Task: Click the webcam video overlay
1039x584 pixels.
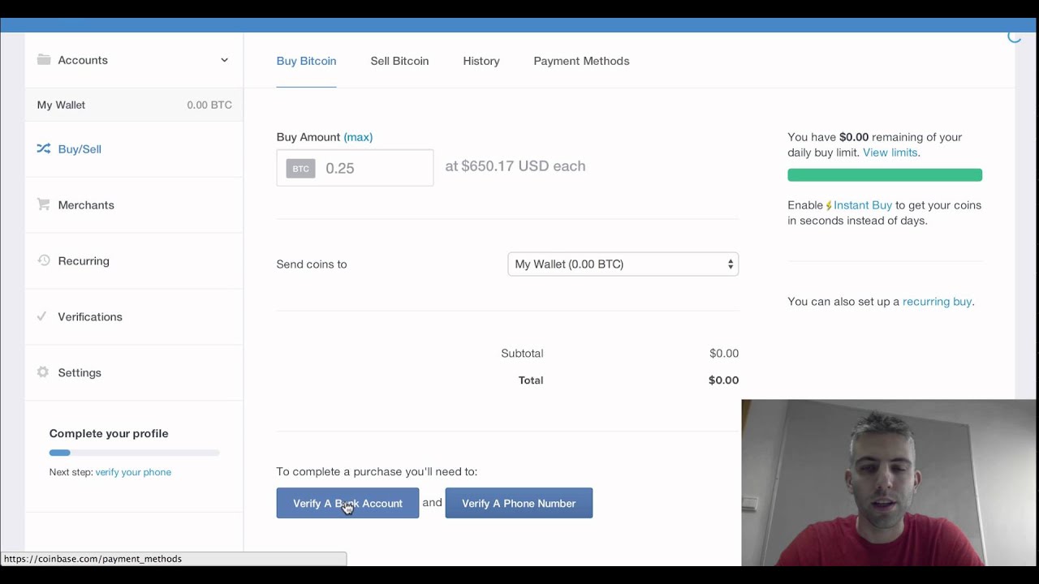Action: pyautogui.click(x=890, y=483)
